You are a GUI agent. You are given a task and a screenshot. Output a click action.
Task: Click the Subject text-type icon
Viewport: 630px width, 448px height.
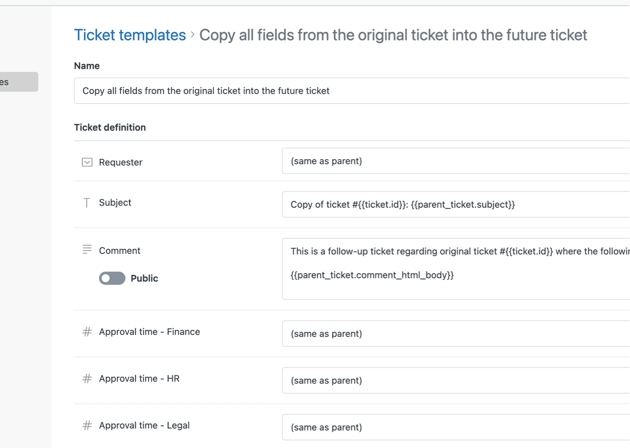[87, 203]
